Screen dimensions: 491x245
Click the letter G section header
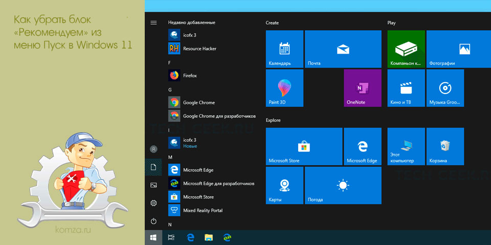point(170,90)
